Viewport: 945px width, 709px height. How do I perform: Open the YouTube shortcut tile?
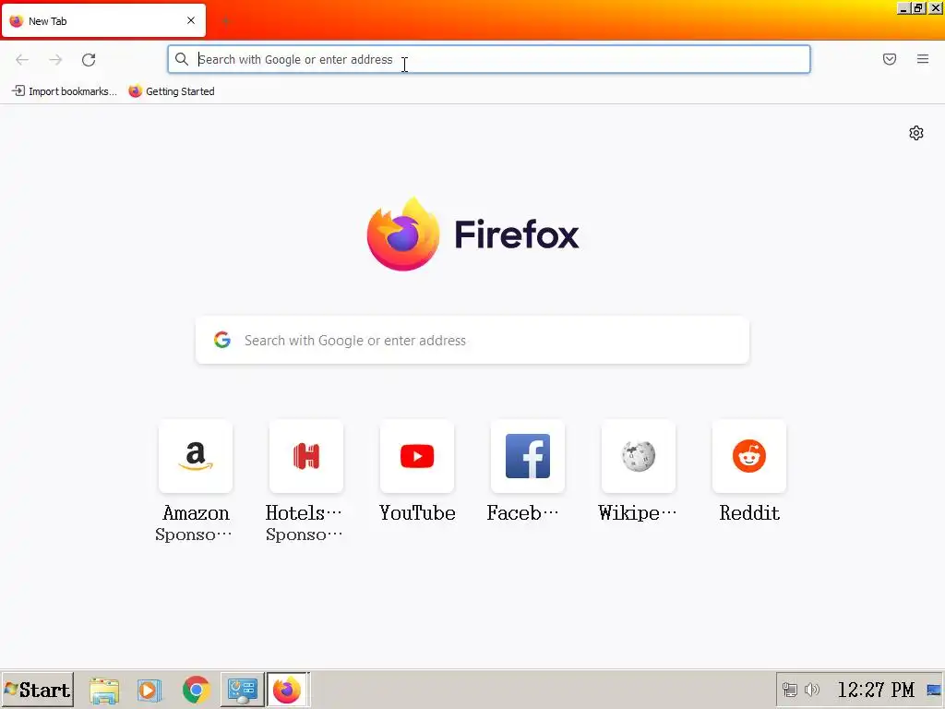[x=417, y=456]
